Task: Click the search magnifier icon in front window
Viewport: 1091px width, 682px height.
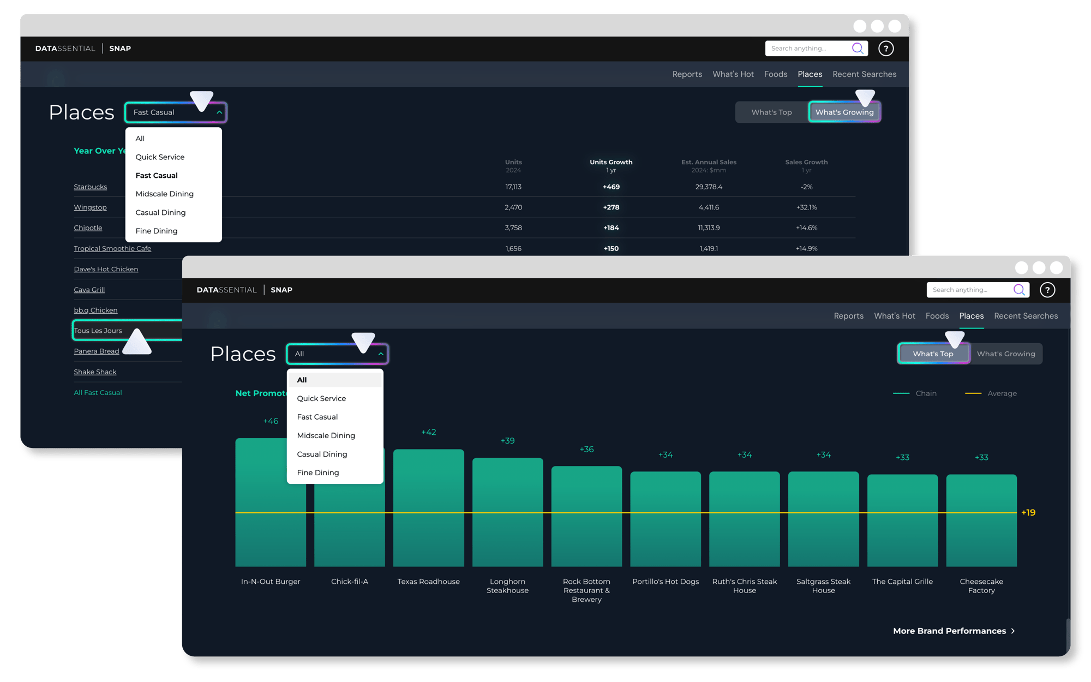Action: [1018, 290]
